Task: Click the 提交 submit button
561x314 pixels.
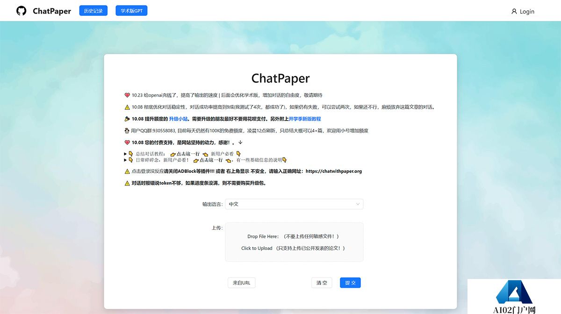Action: [x=350, y=283]
